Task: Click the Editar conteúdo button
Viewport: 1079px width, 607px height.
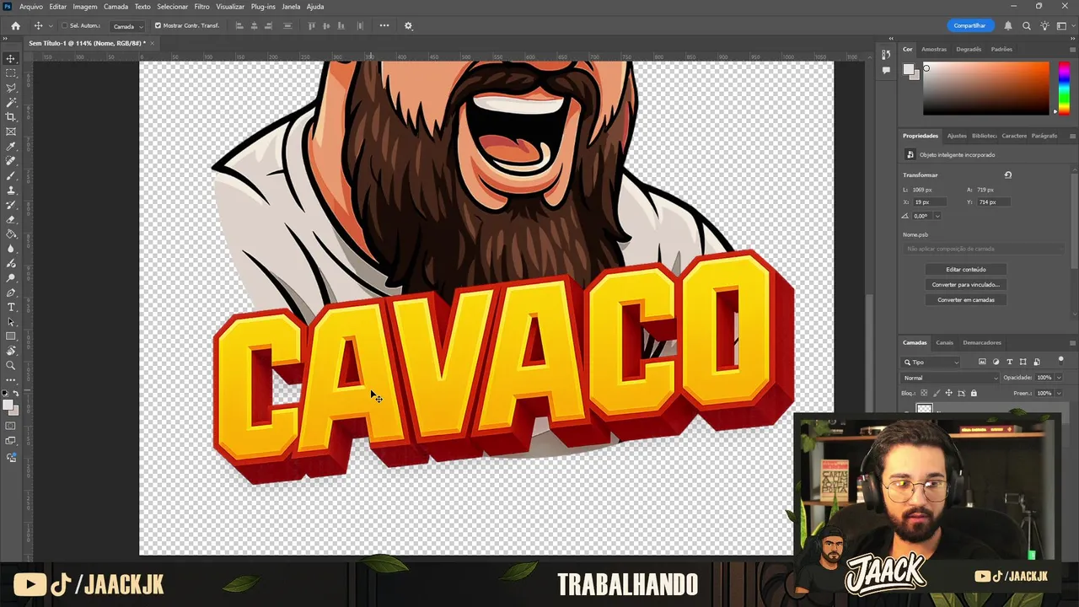Action: 966,270
